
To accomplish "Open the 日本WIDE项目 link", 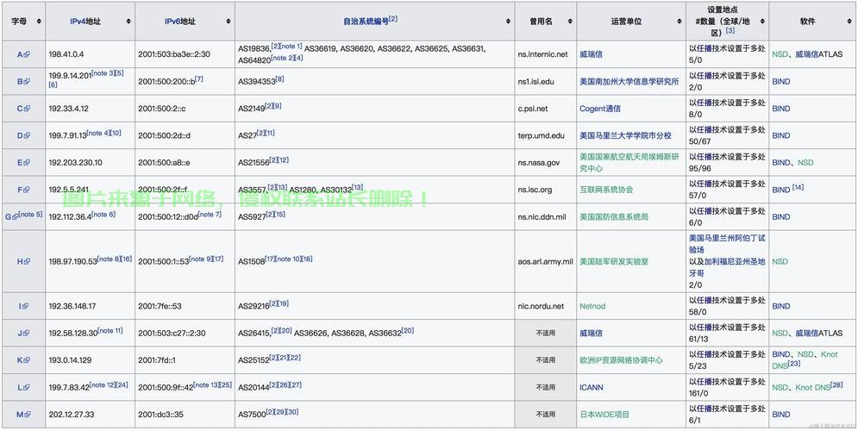I will [604, 415].
